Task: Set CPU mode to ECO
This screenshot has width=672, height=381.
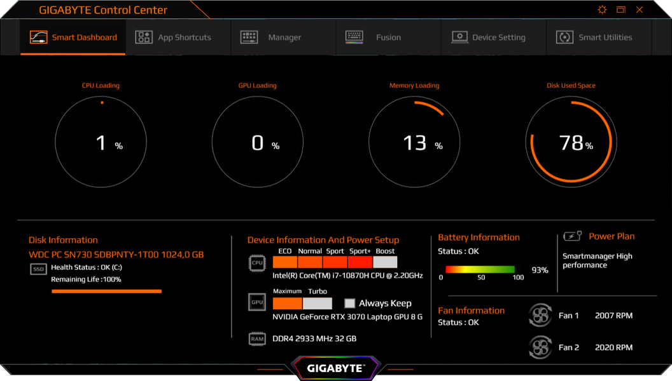Action: click(285, 262)
